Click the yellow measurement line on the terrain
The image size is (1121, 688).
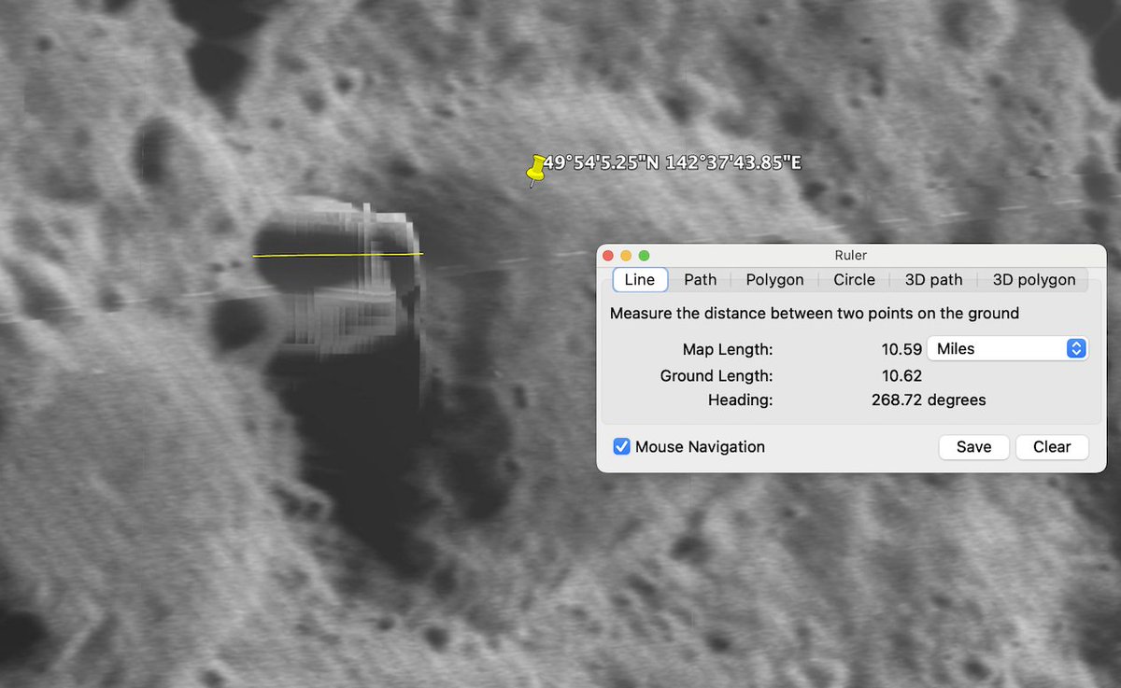tap(336, 253)
